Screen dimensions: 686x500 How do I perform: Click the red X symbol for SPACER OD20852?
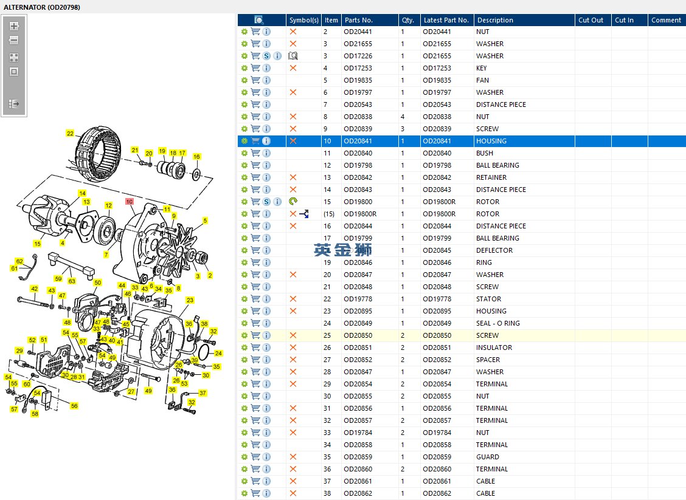[x=293, y=360]
